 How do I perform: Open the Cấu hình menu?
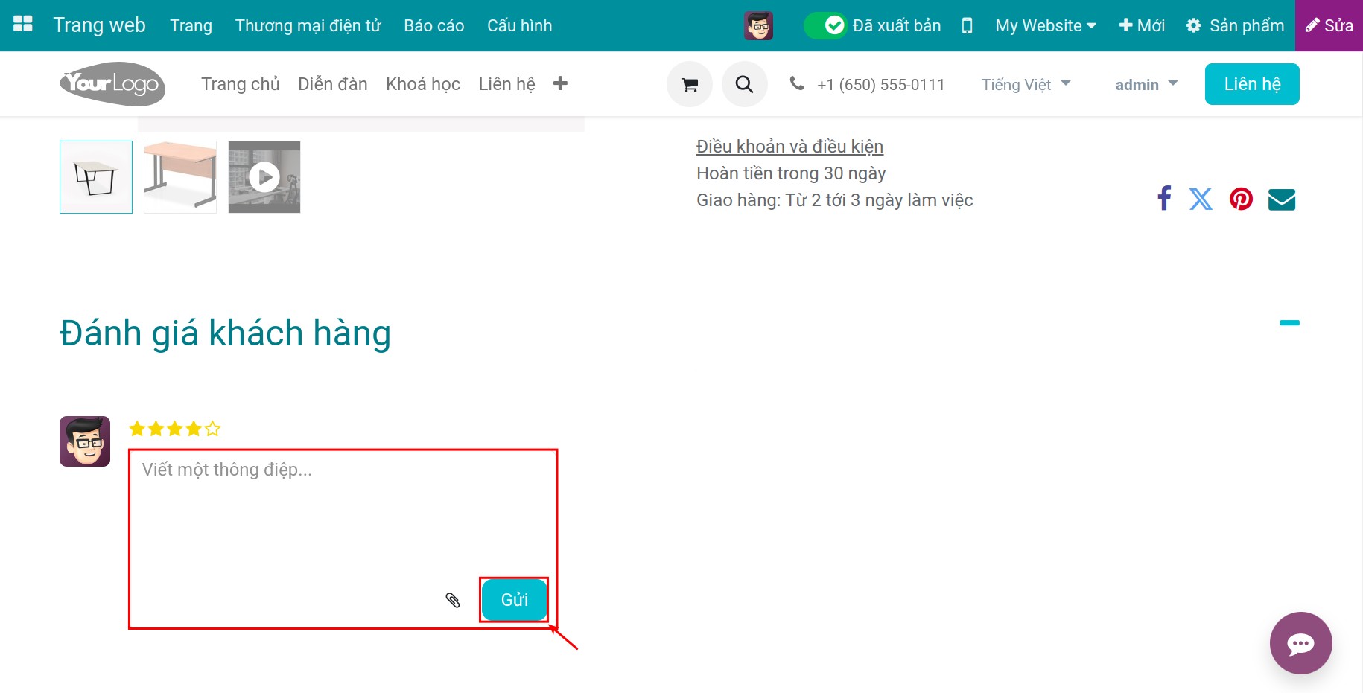[519, 25]
